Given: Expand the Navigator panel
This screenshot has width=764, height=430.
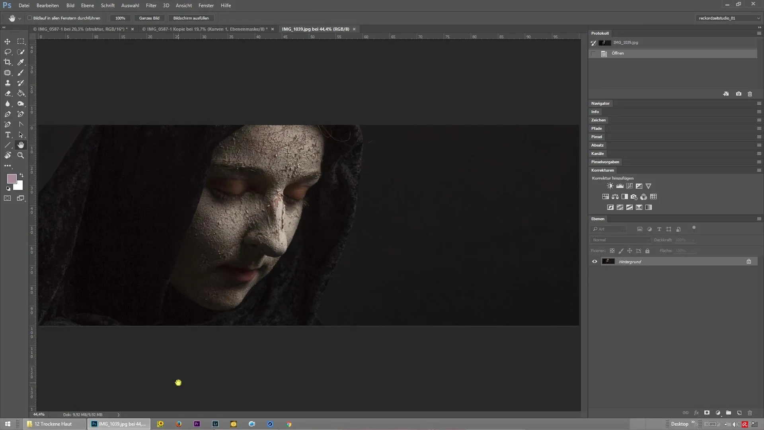Looking at the screenshot, I should [600, 104].
